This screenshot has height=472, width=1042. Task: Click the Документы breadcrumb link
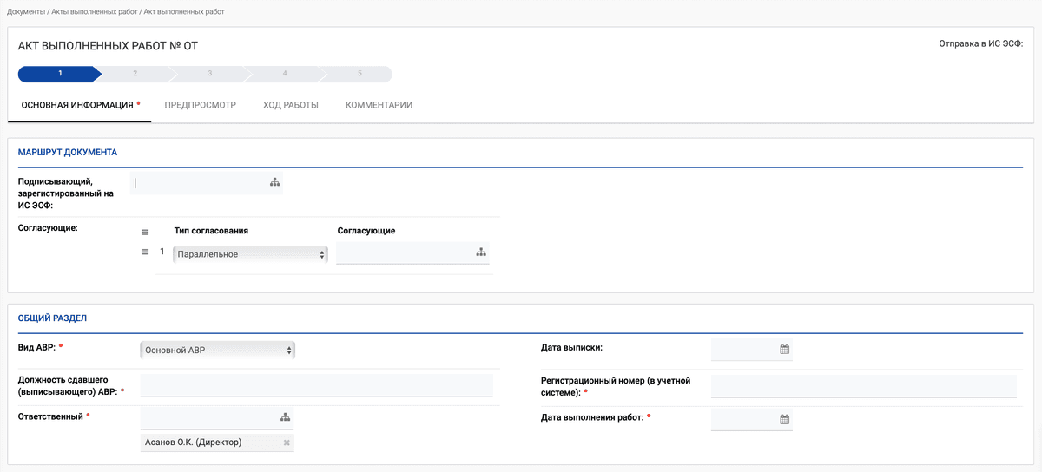(26, 12)
